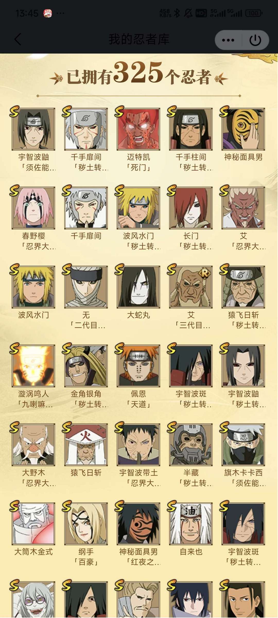Tap the 千手柱间 name label
This screenshot has width=278, height=618.
point(191,157)
